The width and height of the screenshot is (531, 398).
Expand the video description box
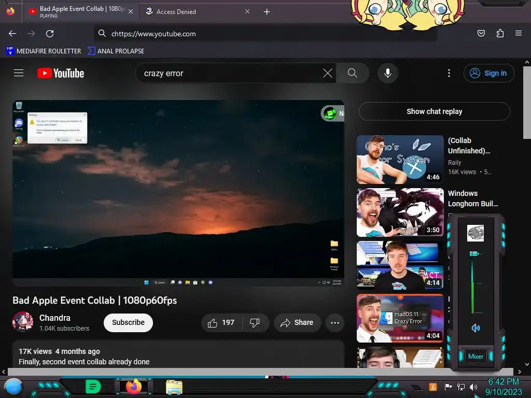178,354
